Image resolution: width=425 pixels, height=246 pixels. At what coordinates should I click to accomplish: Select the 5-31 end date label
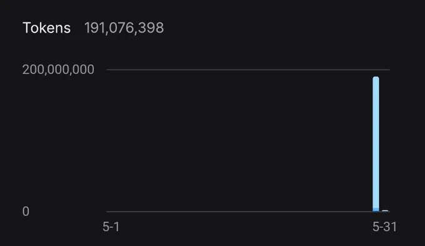coord(384,227)
